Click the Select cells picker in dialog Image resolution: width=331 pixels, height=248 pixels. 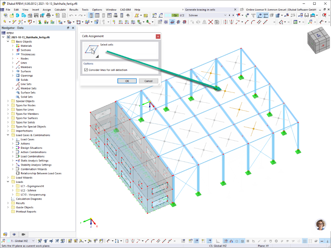91,51
